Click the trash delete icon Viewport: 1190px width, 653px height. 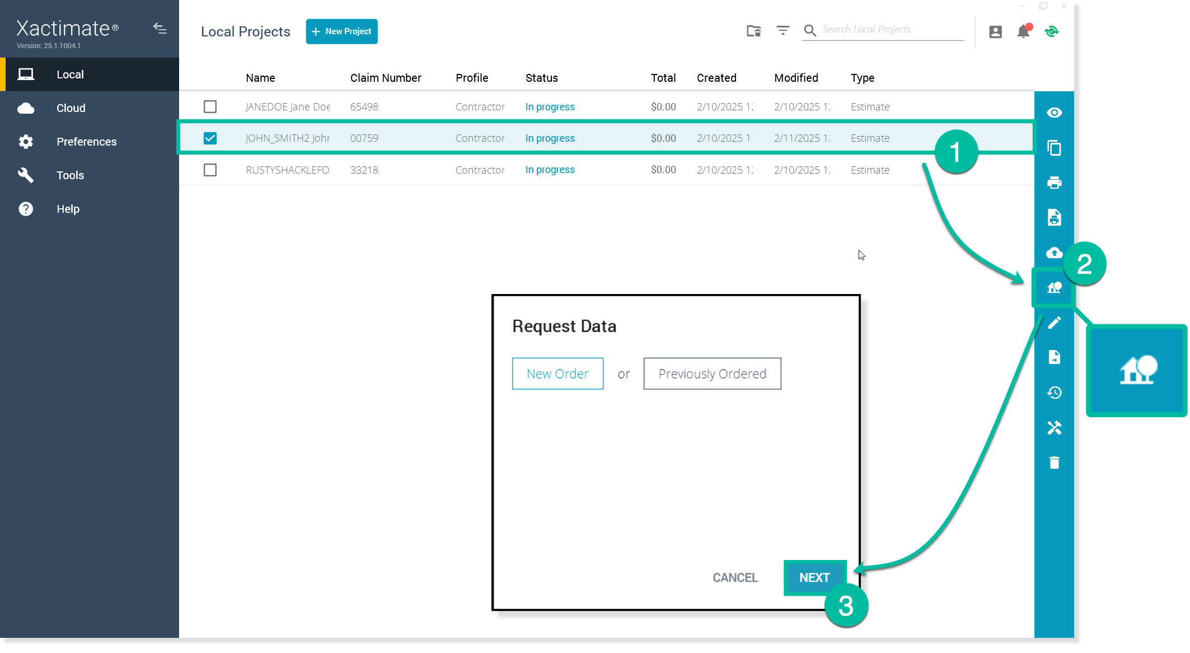pyautogui.click(x=1054, y=463)
